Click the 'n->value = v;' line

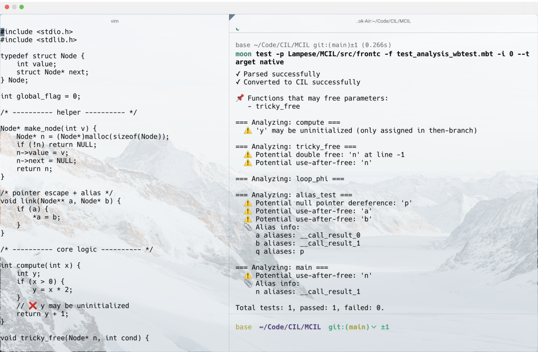[42, 153]
